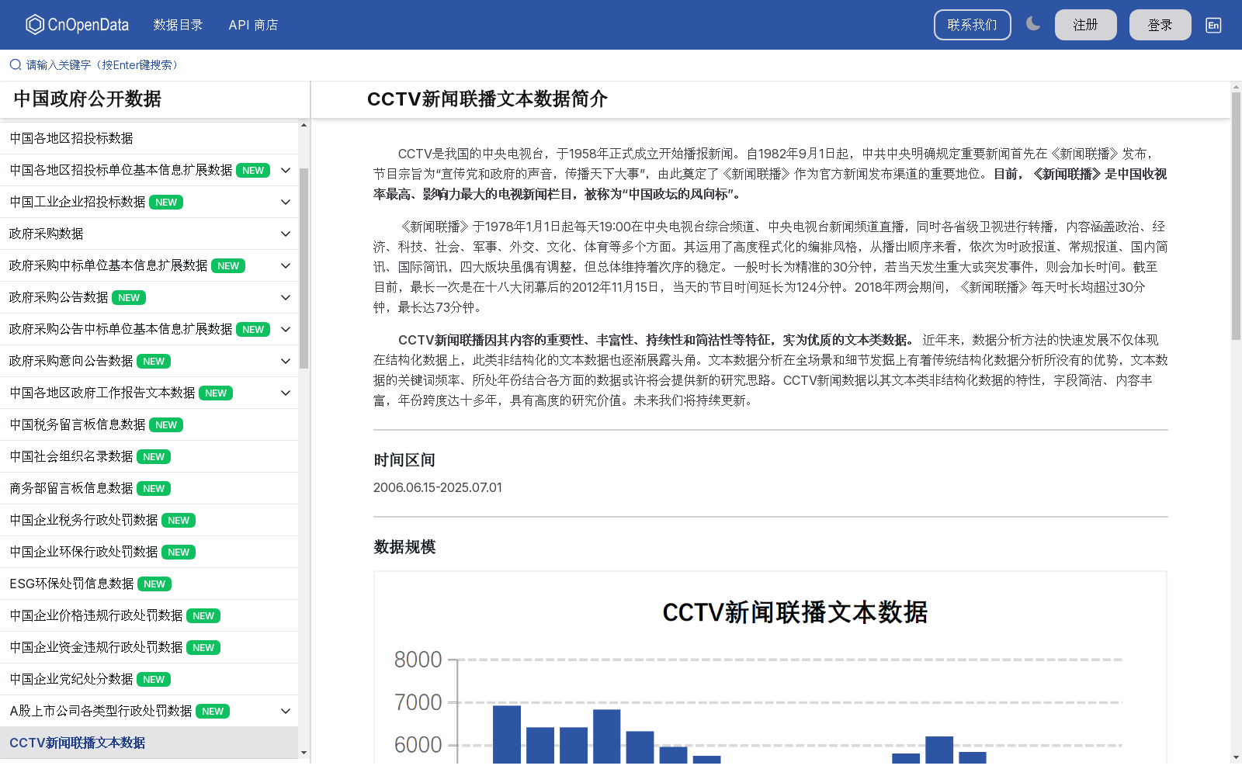Screen dimensions: 1242x776
Task: Click the CCTV新闻联播文本数据简介 page title
Action: pyautogui.click(x=487, y=99)
